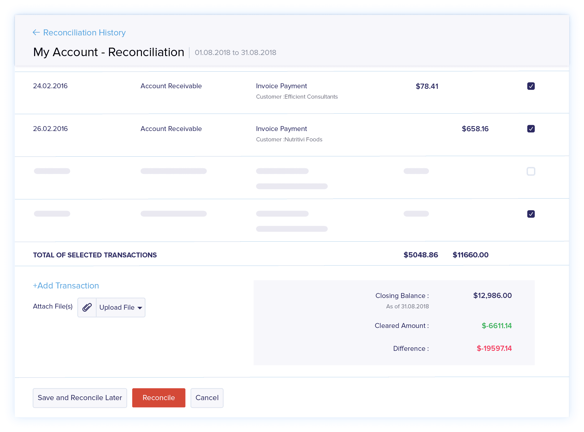The image size is (584, 432).
Task: Select the $658.16 amount
Action: coord(475,129)
